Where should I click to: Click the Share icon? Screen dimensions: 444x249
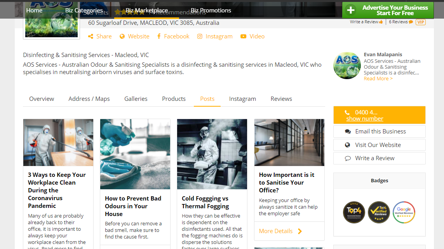91,36
